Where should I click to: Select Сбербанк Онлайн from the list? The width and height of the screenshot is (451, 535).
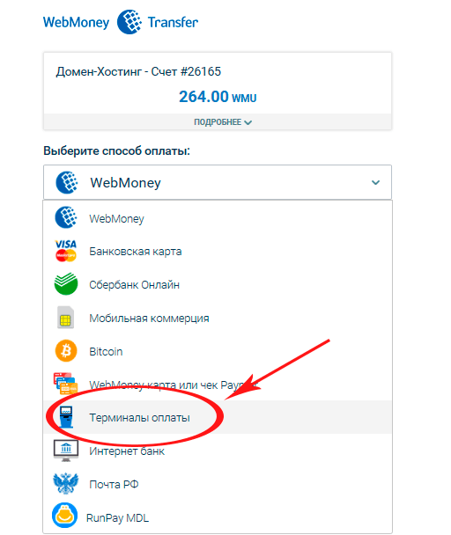(x=218, y=284)
